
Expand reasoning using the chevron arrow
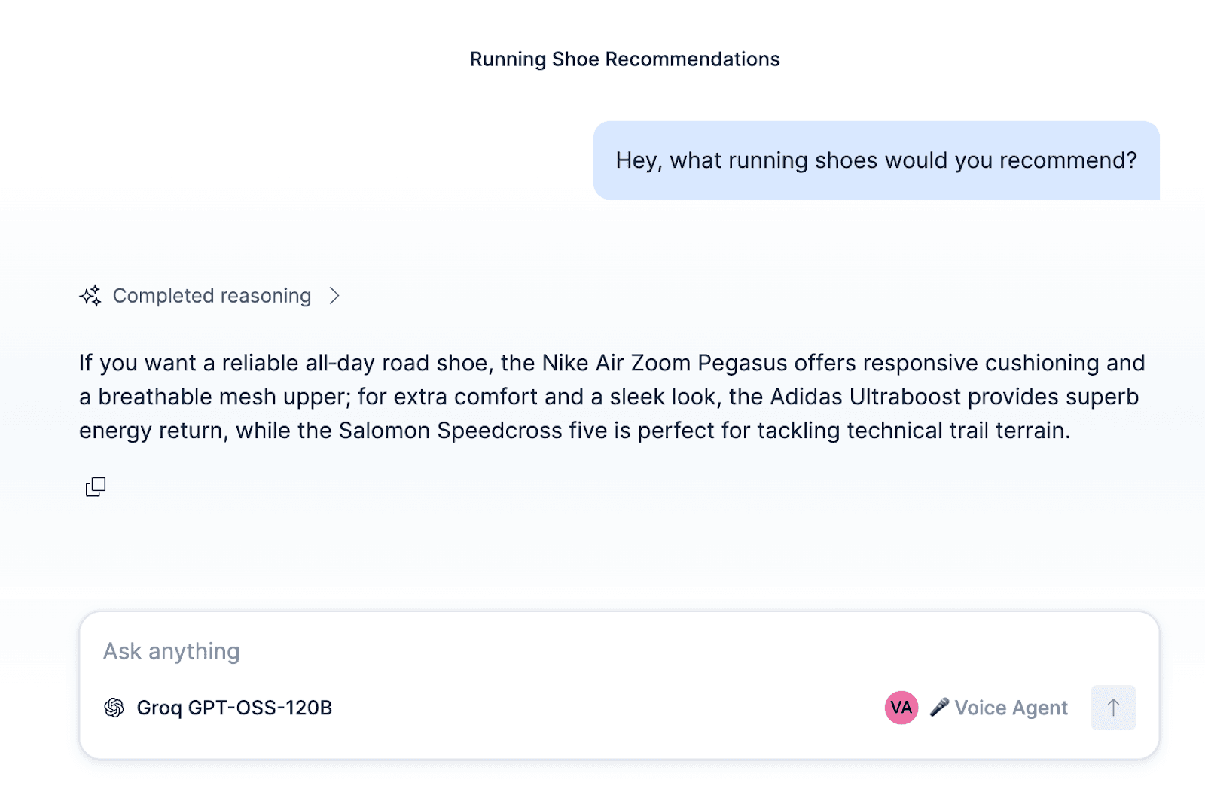(x=334, y=296)
